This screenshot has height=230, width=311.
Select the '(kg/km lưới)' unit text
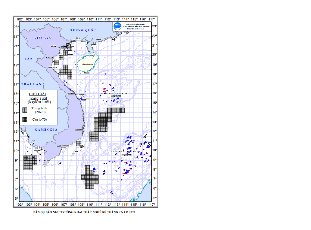[39, 102]
